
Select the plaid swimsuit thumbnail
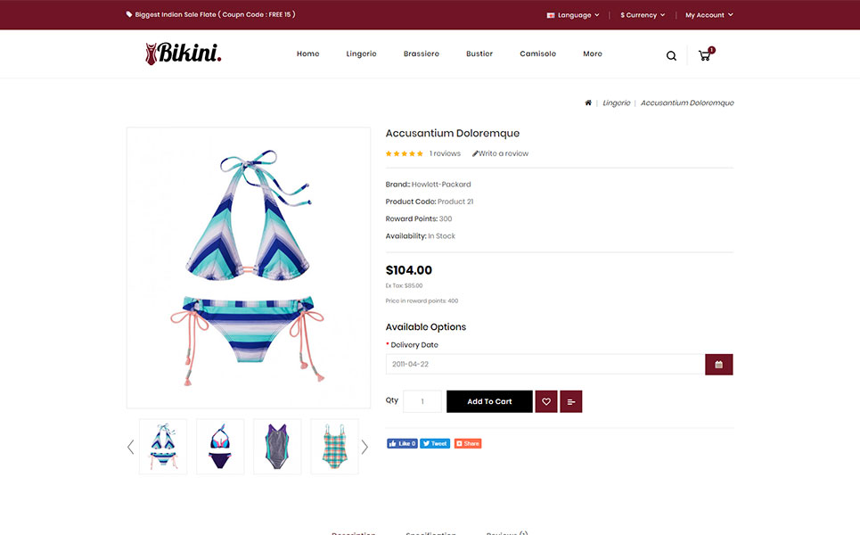[x=334, y=447]
